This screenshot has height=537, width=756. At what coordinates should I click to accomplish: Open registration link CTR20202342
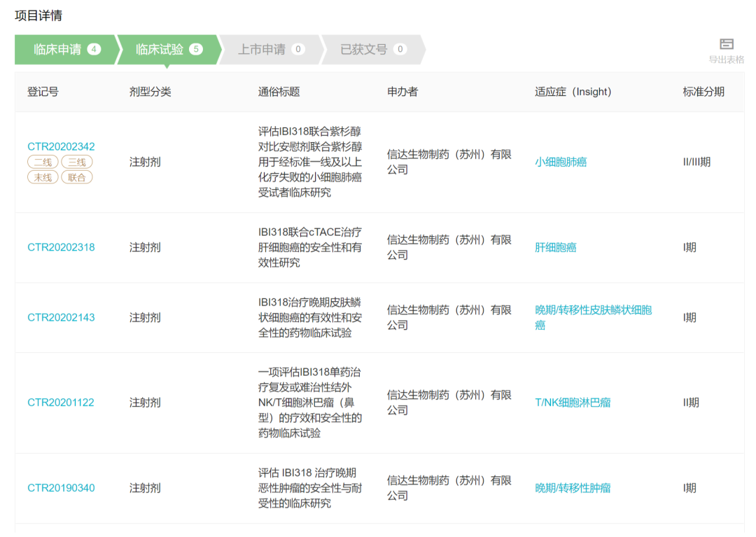61,146
